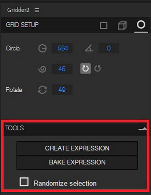Collapse the TOOLS section with its arrow

[143, 128]
